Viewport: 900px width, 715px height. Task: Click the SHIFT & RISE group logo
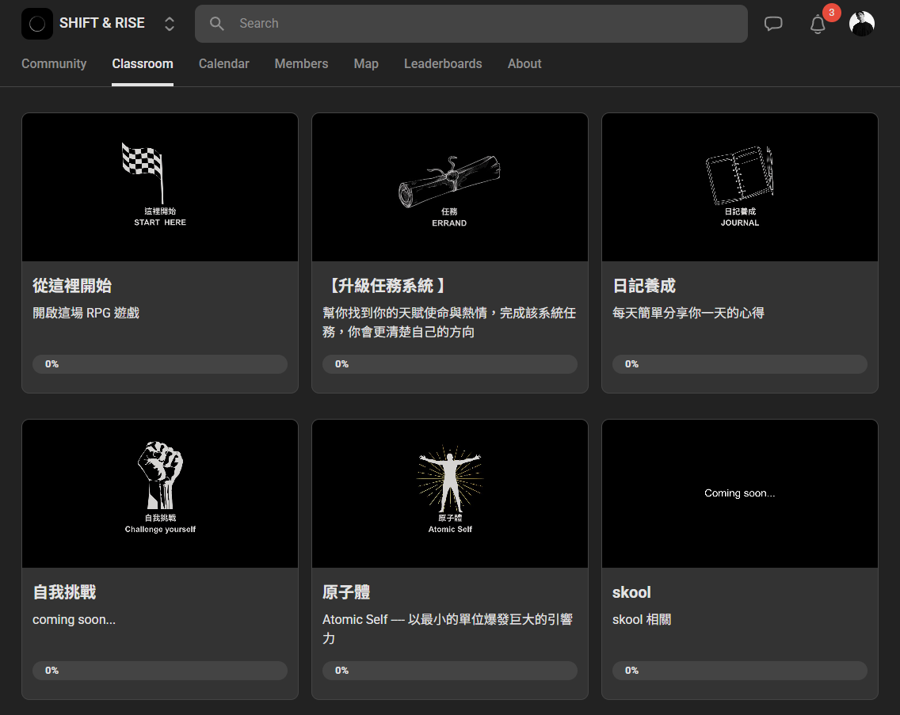click(37, 24)
